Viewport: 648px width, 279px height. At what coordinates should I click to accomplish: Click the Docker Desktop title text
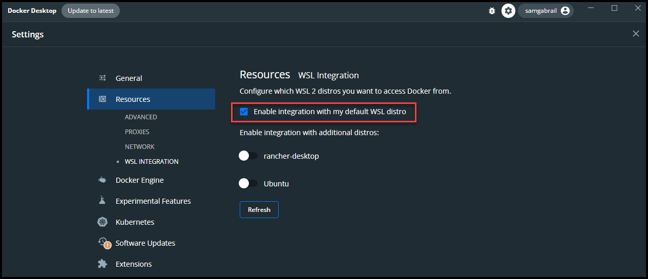(32, 11)
